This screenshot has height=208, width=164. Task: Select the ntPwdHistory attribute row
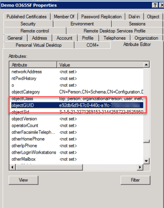pos(76,79)
